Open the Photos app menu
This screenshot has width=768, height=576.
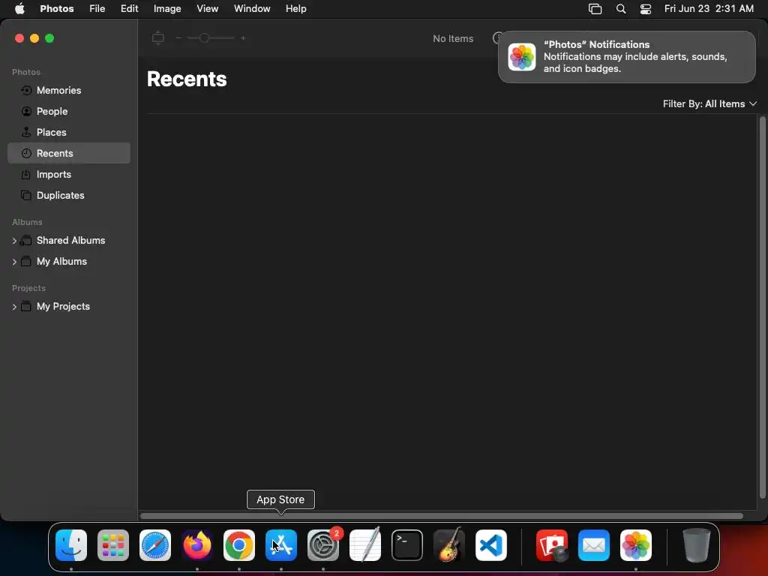[x=57, y=9]
